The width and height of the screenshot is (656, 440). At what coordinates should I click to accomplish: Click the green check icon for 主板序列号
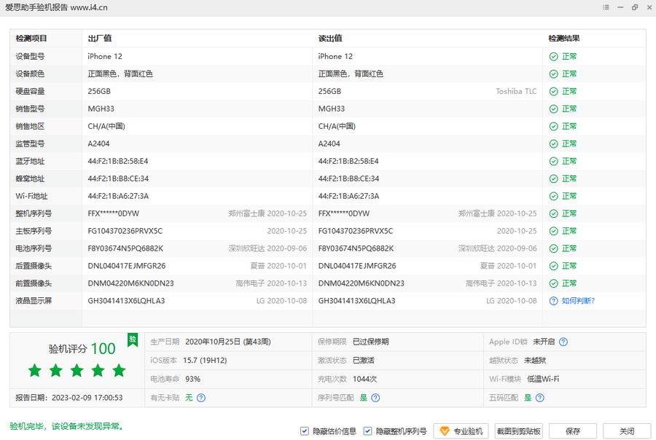click(553, 231)
